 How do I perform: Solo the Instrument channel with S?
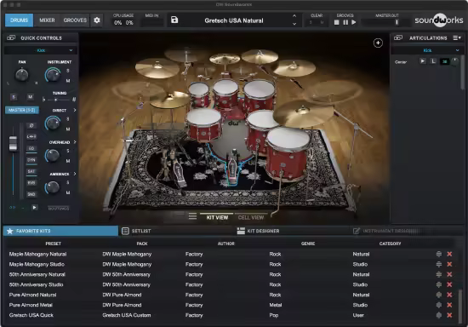(x=68, y=71)
